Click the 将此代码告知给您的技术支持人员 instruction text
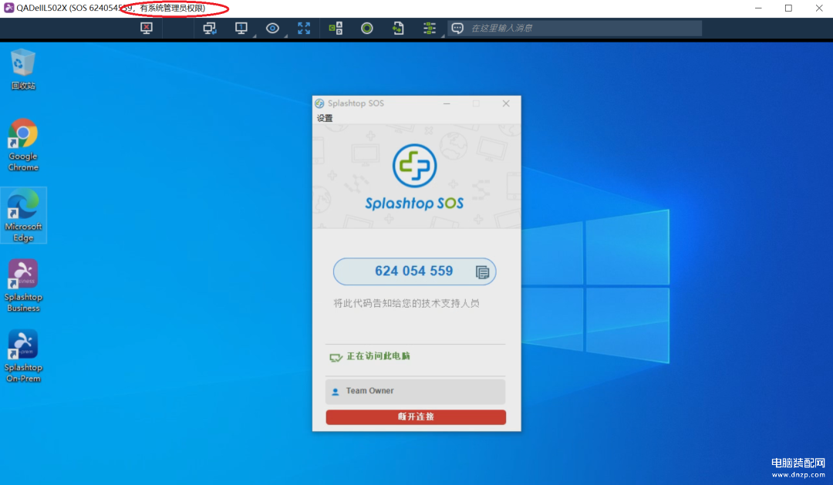The image size is (833, 485). [x=406, y=303]
